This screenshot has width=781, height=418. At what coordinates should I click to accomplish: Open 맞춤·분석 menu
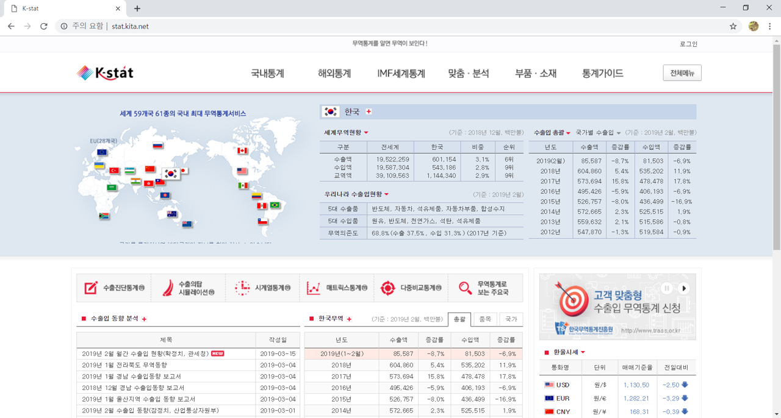tap(469, 73)
